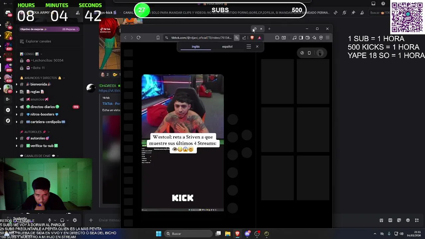The height and width of the screenshot is (239, 425).
Task: Open Discord user settings gear
Action: point(75,220)
